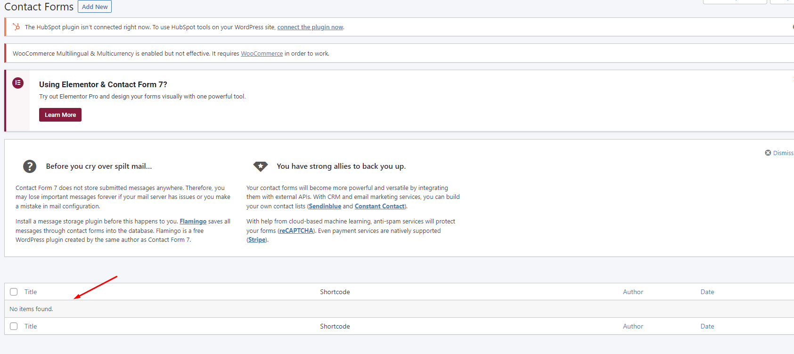This screenshot has height=354, width=794.
Task: Click the 'No items found.' text
Action: click(x=31, y=309)
